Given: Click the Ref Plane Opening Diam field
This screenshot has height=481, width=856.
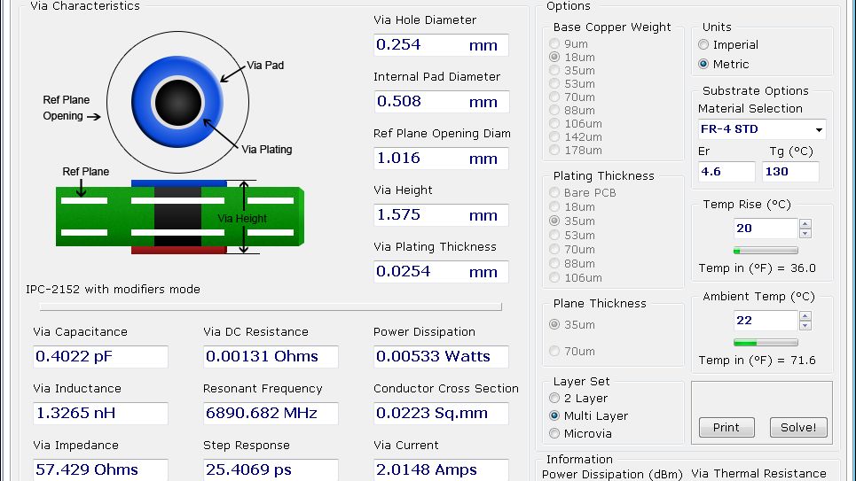Looking at the screenshot, I should (441, 159).
